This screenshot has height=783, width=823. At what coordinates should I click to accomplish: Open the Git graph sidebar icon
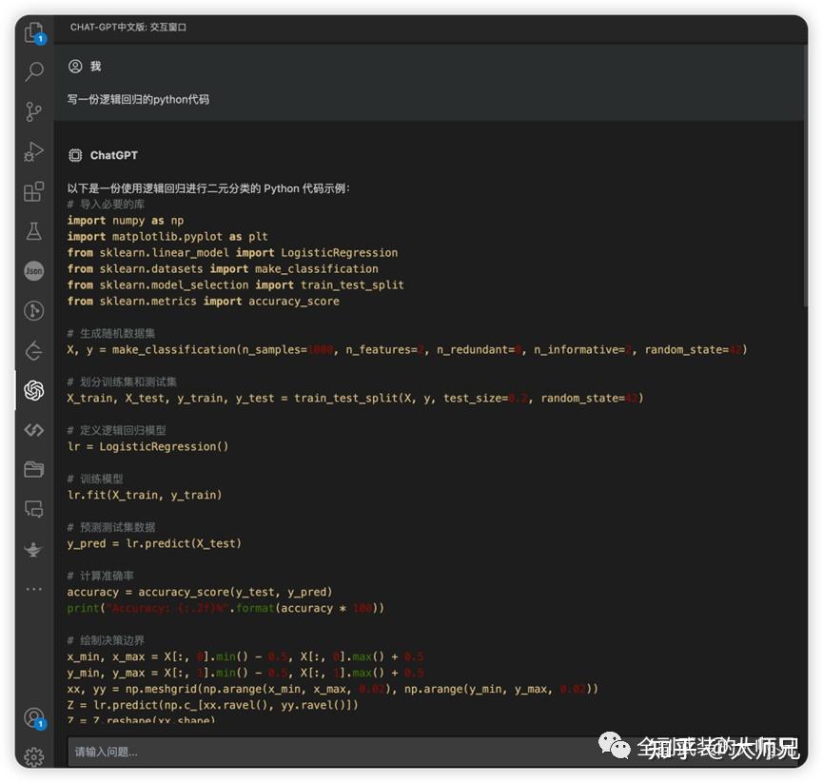click(34, 311)
